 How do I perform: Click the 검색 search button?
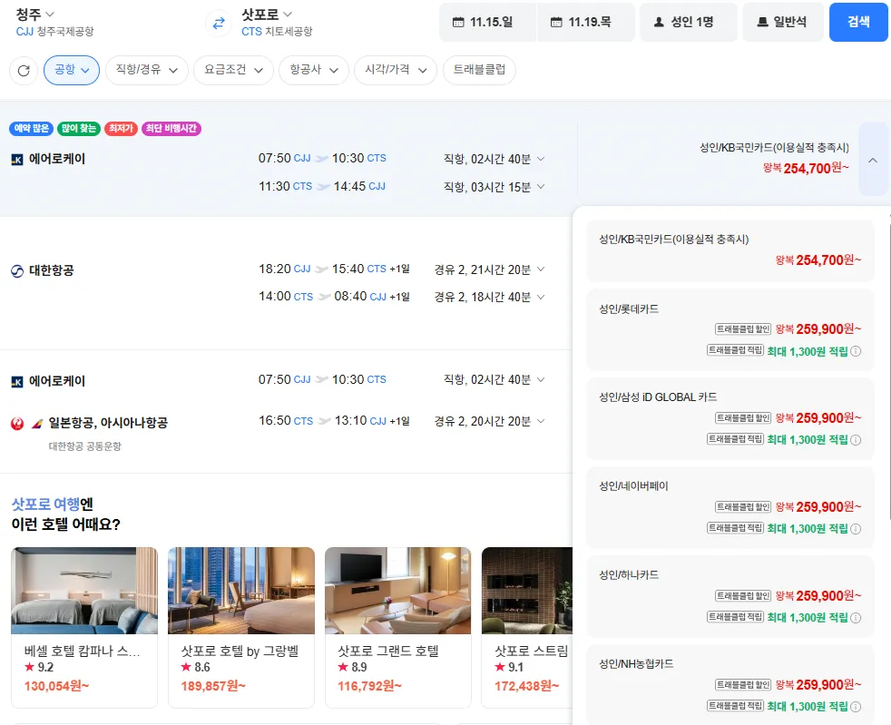[858, 22]
